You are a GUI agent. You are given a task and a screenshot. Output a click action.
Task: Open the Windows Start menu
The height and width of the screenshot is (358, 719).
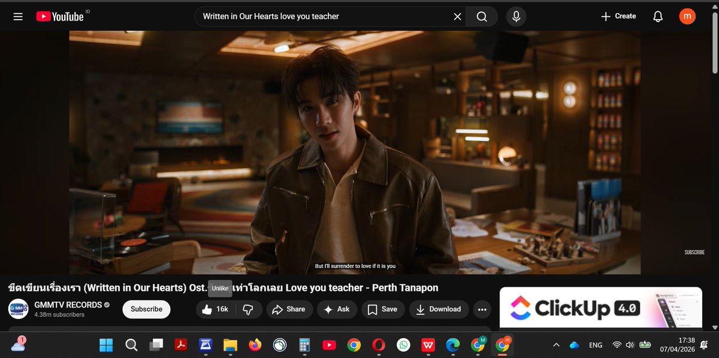tap(106, 345)
